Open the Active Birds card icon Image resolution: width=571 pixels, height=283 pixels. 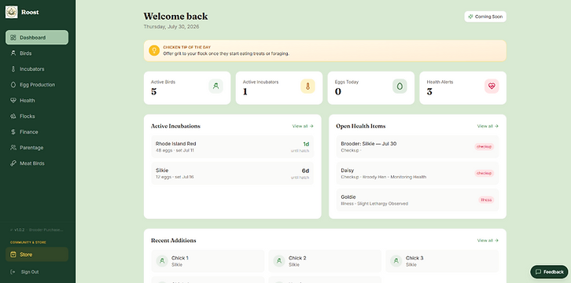(216, 86)
